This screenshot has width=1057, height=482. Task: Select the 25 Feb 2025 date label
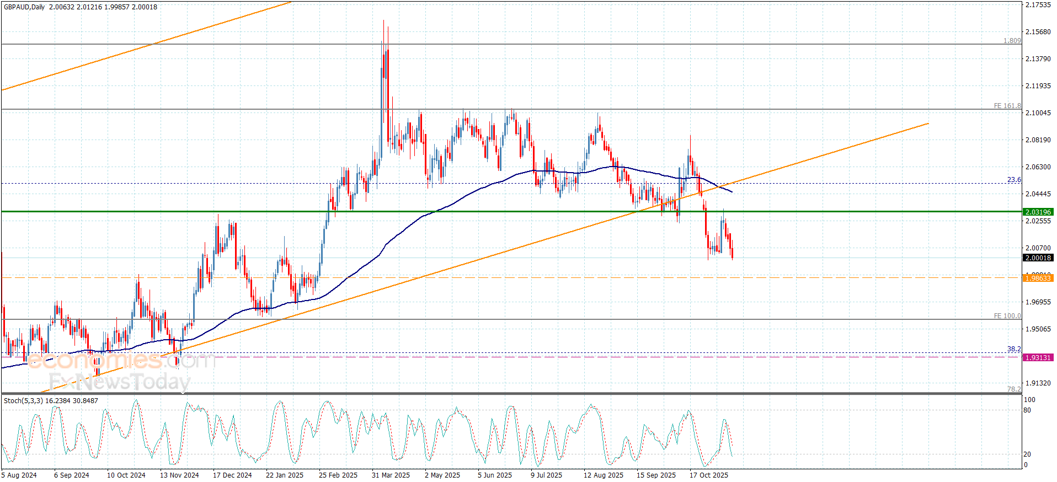point(338,475)
